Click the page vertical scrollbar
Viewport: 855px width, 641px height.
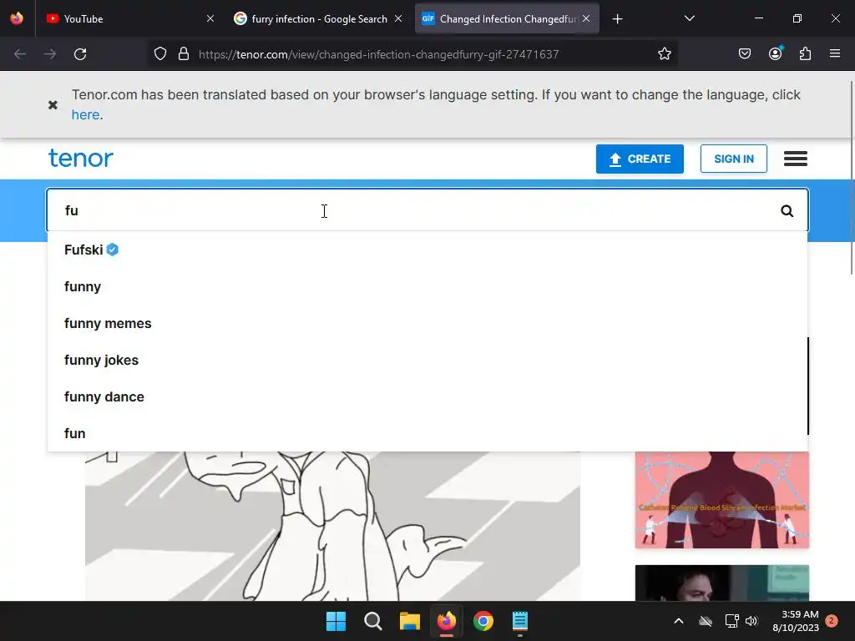point(852,177)
